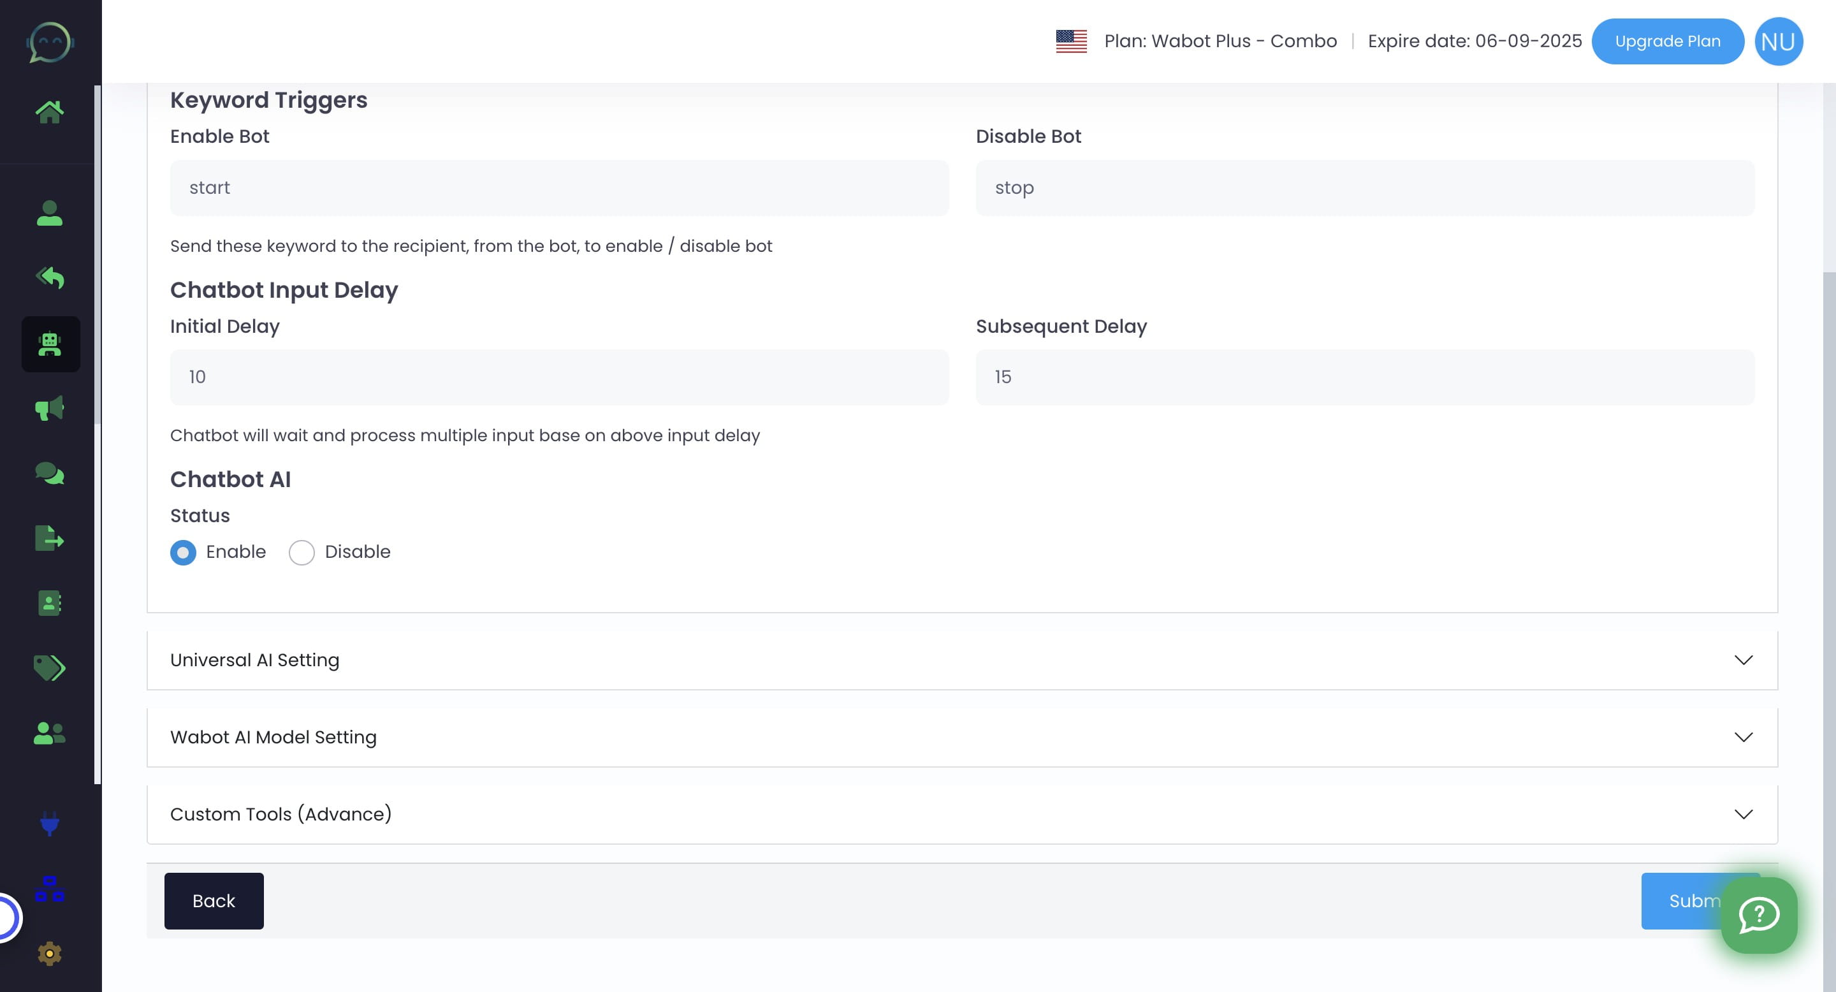Expand the Wabot AI Model Setting section

[962, 737]
